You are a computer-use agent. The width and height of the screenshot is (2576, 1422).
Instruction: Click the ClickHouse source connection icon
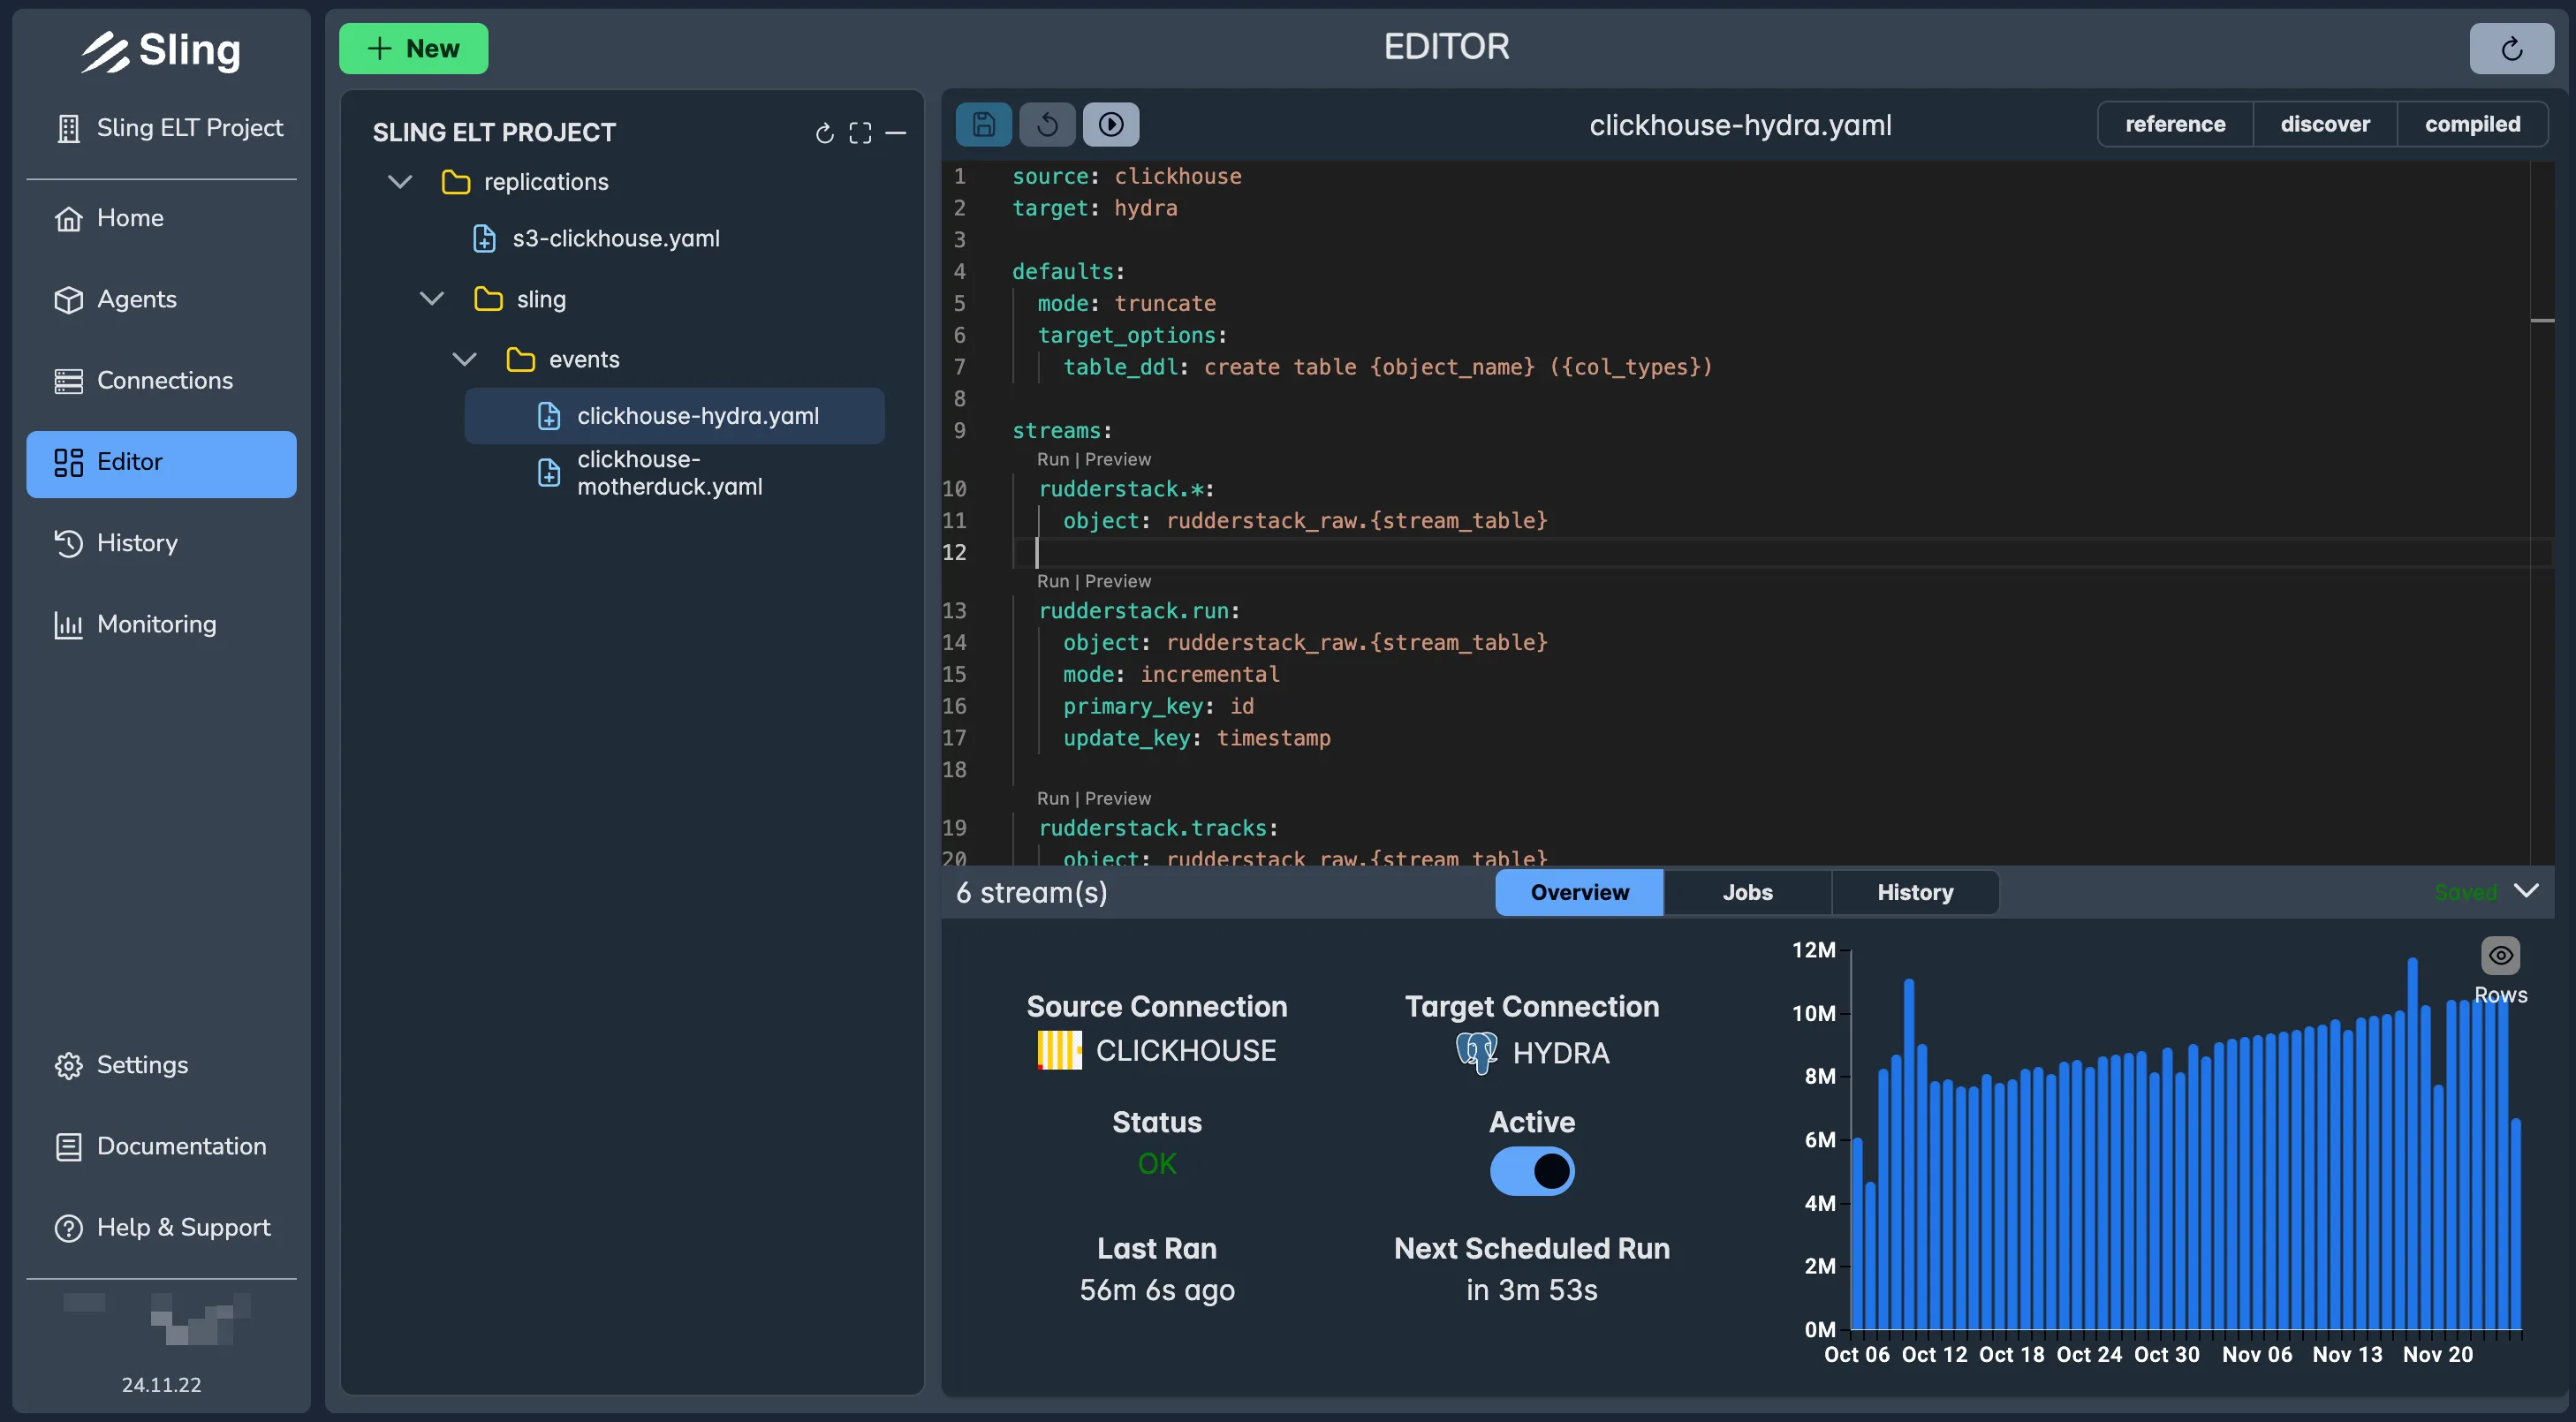1059,1050
